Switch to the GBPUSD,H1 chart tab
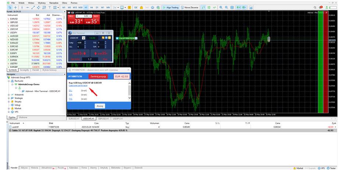 coord(104,119)
